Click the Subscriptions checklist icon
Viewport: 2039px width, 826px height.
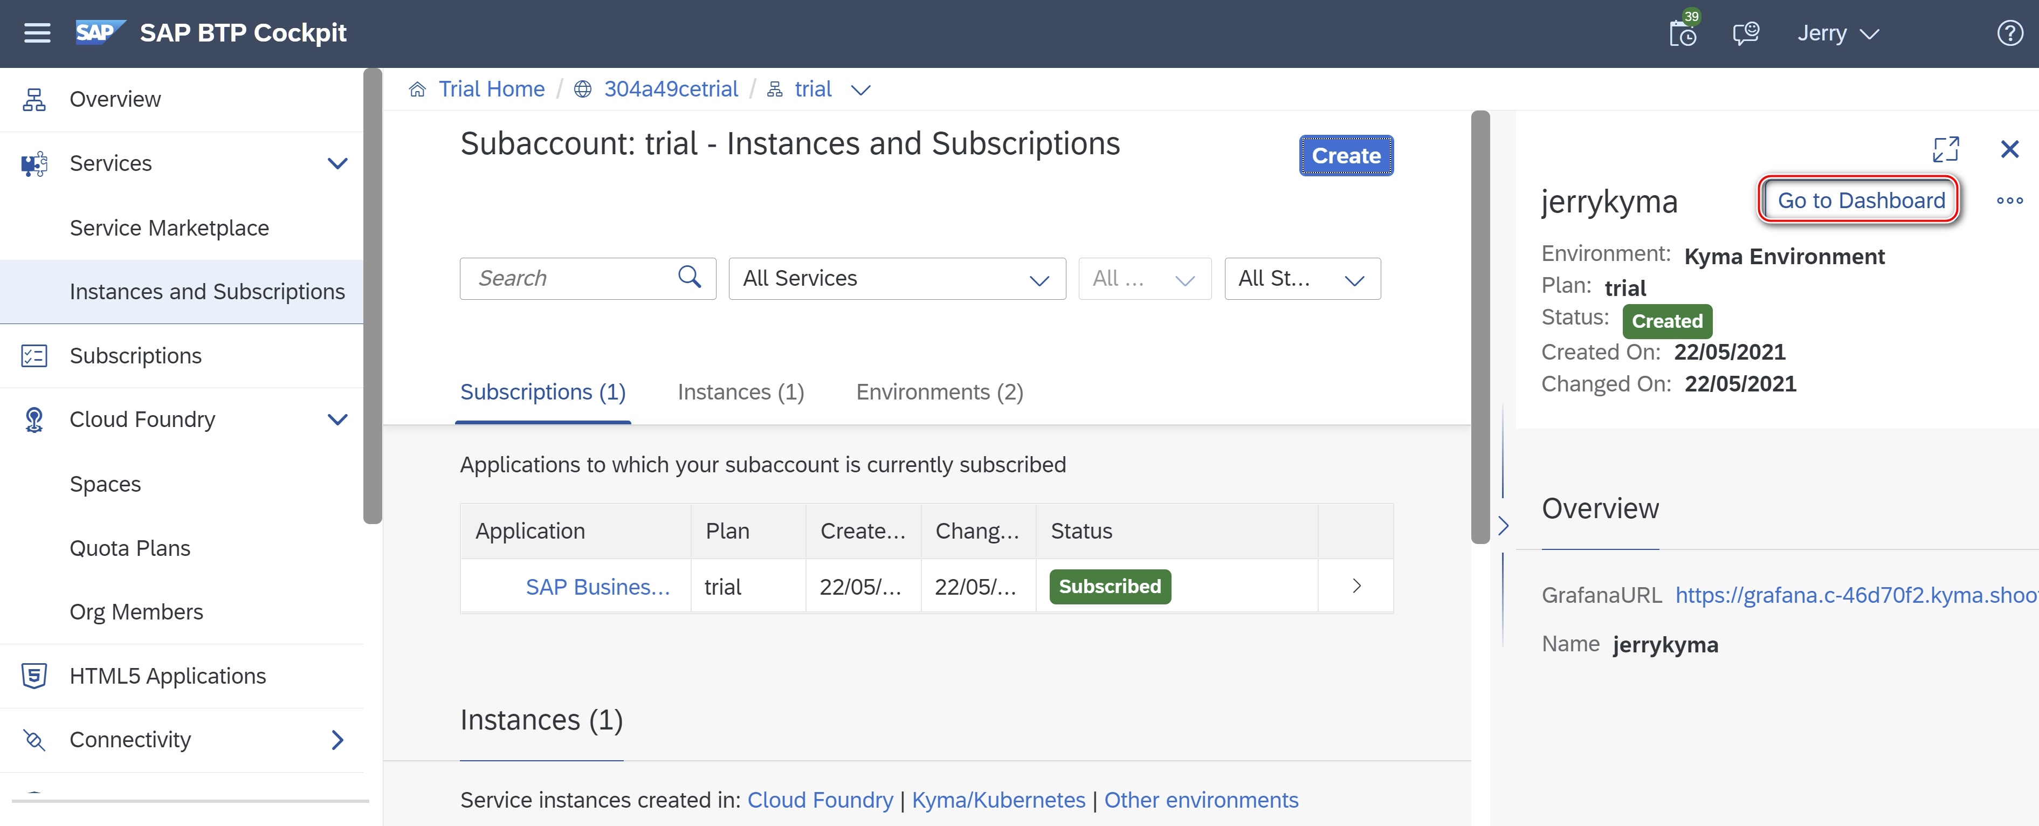coord(34,356)
